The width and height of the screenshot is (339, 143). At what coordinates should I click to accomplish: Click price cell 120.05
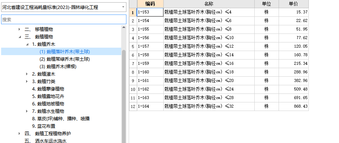pyautogui.click(x=294, y=47)
